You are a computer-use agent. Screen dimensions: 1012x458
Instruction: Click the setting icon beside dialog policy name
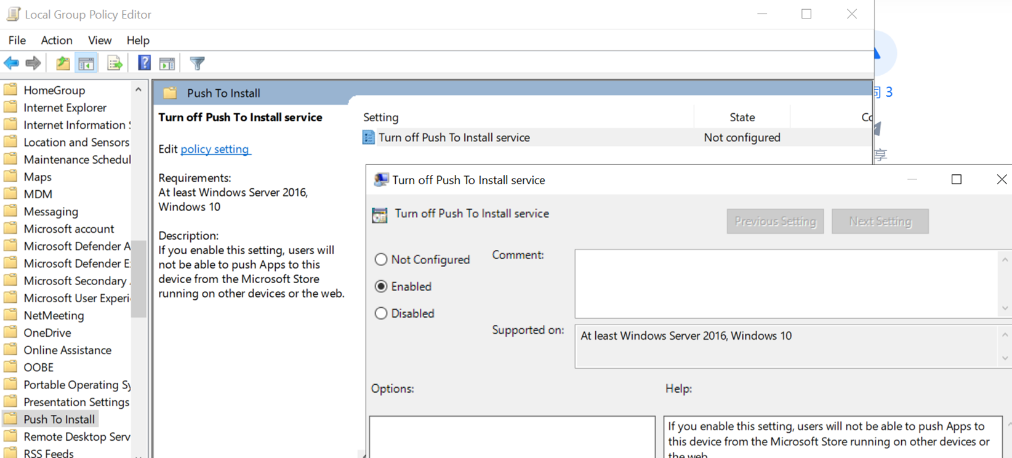coord(380,215)
